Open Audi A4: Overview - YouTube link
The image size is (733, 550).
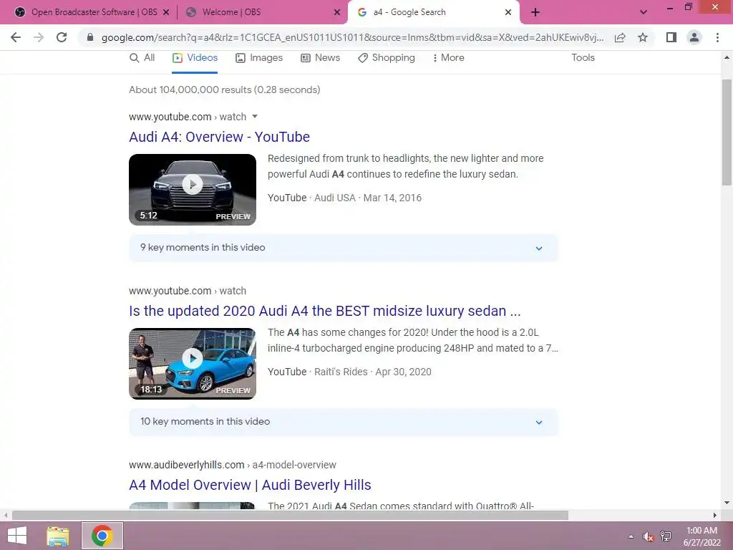coord(219,137)
